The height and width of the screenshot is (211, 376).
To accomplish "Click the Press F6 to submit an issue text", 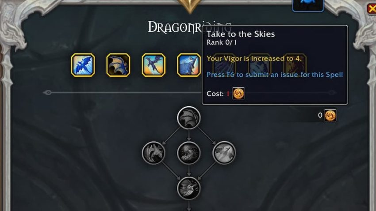I will (x=275, y=75).
